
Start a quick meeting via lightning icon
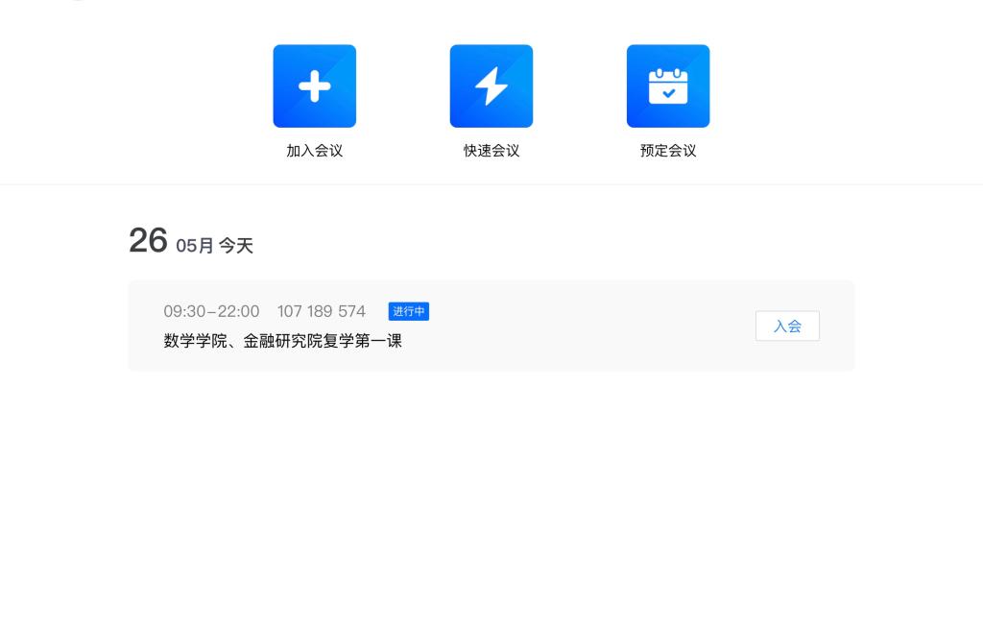[491, 86]
